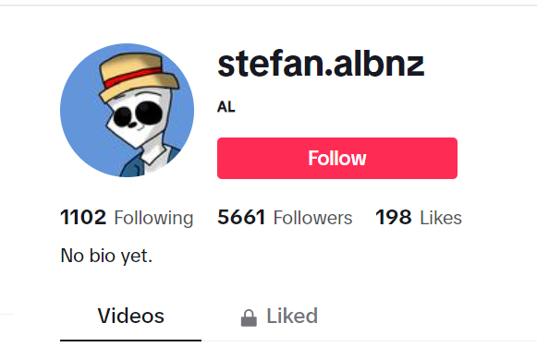Click the blue jacket in the avatar
Screen dimensions: 537x359
coord(149,162)
